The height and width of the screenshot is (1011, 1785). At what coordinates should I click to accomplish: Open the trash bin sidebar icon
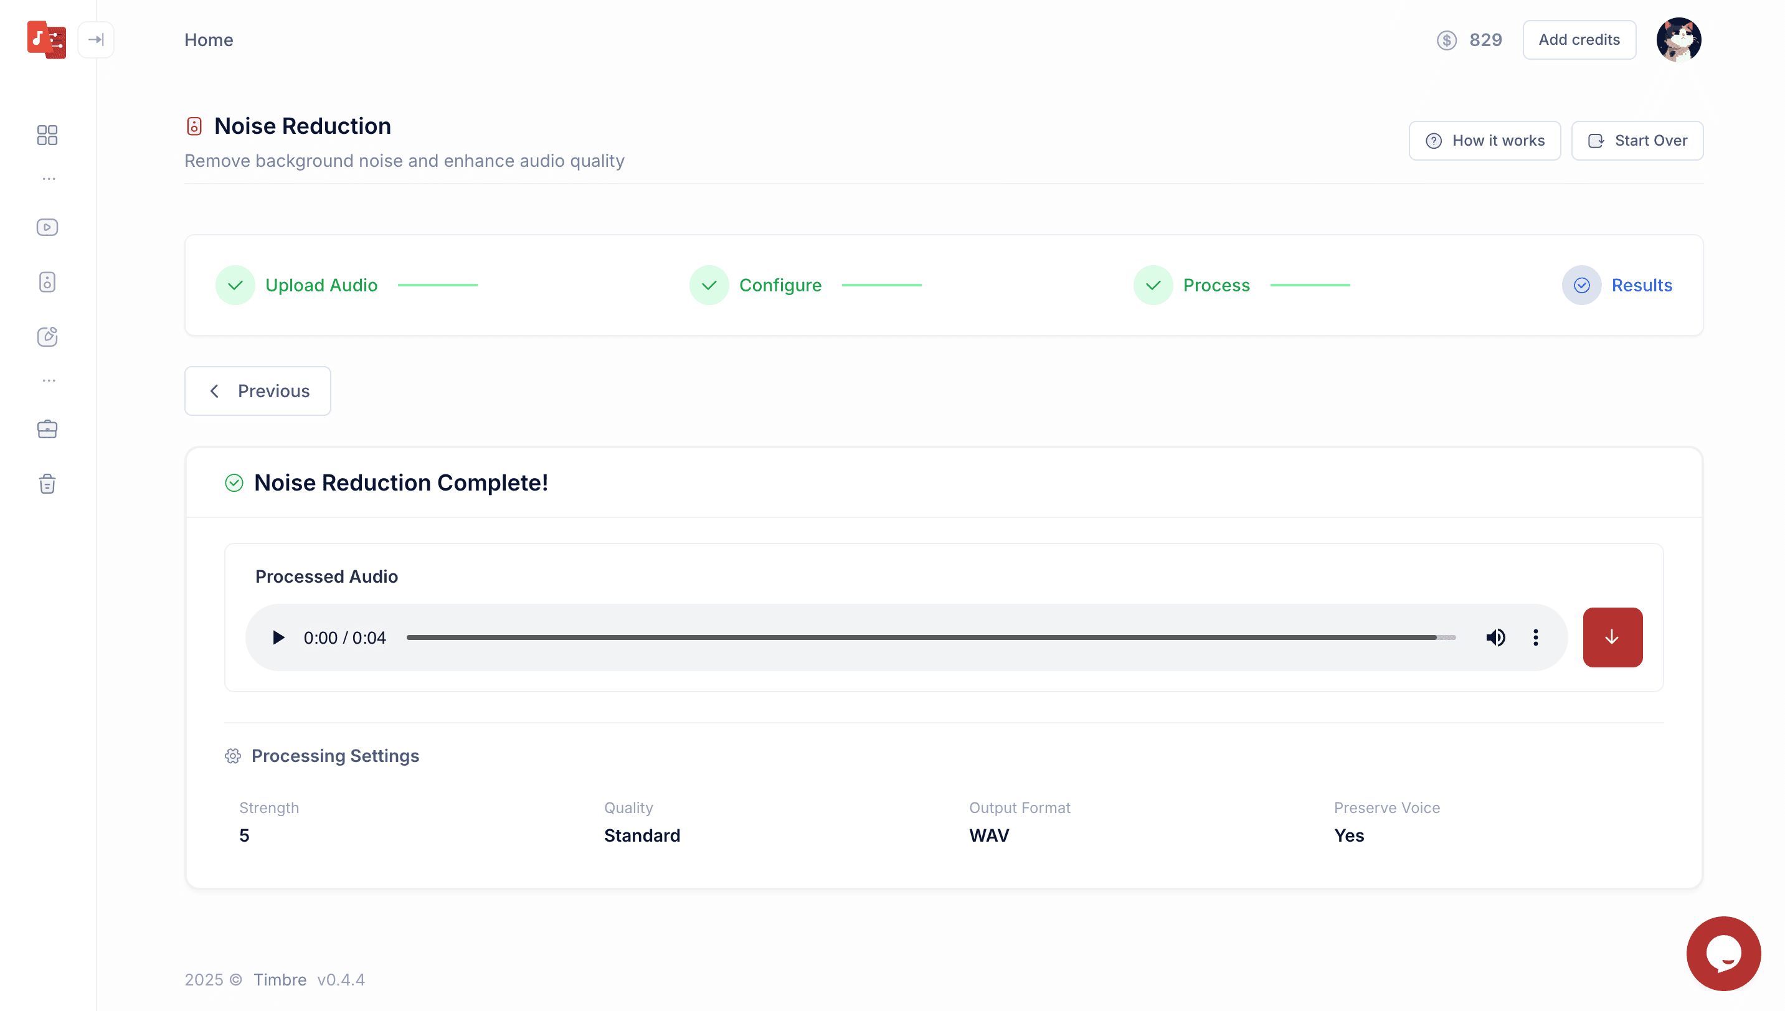47,484
